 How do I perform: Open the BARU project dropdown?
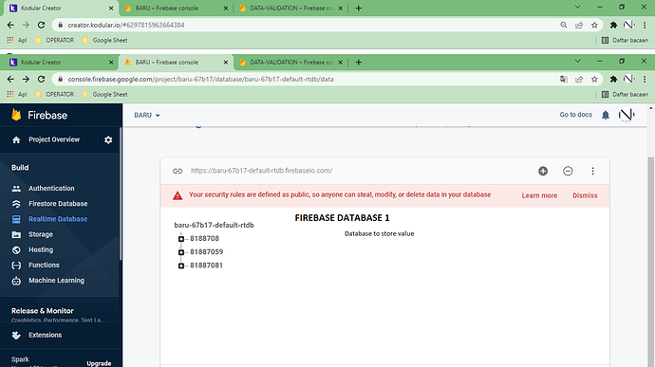tap(147, 116)
